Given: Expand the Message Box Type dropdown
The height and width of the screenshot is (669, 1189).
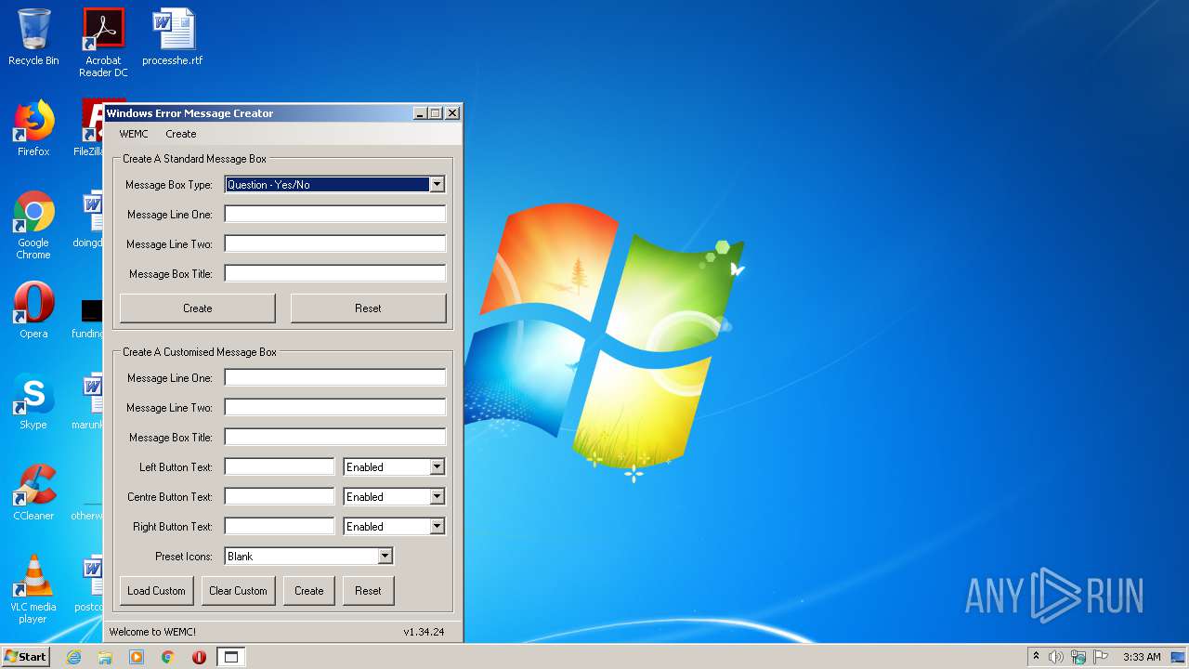Looking at the screenshot, I should (437, 185).
